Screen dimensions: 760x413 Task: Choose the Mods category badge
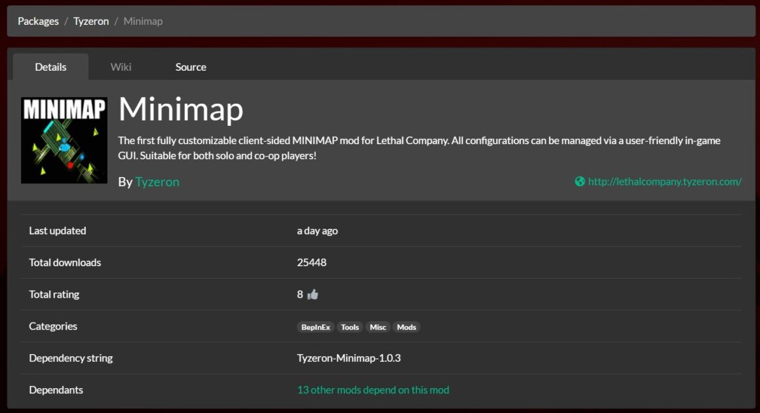pyautogui.click(x=406, y=327)
